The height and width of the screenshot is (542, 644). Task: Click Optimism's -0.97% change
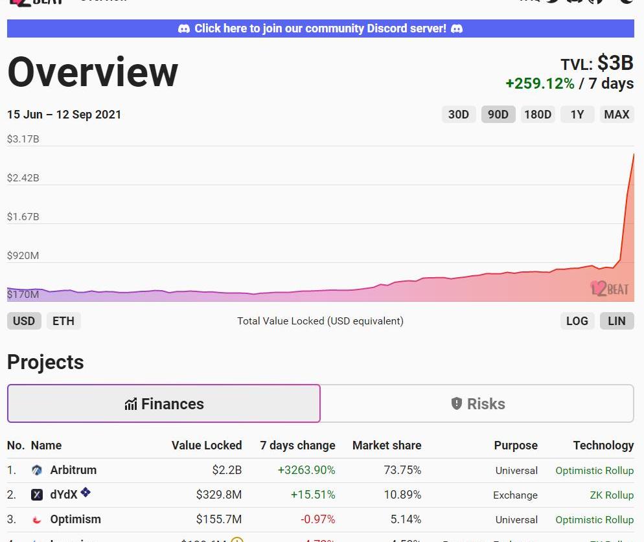318,519
